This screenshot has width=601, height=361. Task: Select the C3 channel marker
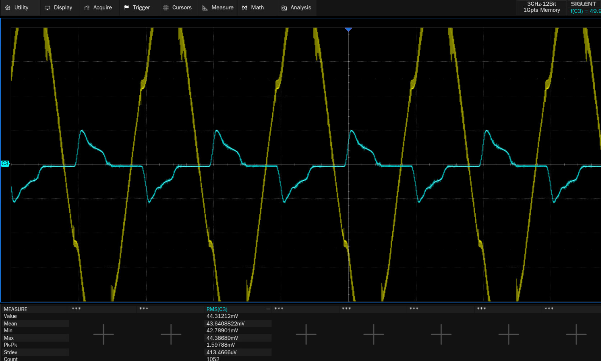5,163
